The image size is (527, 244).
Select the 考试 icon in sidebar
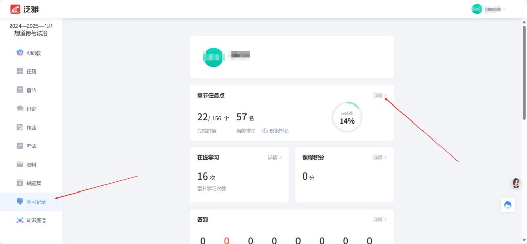(x=20, y=146)
